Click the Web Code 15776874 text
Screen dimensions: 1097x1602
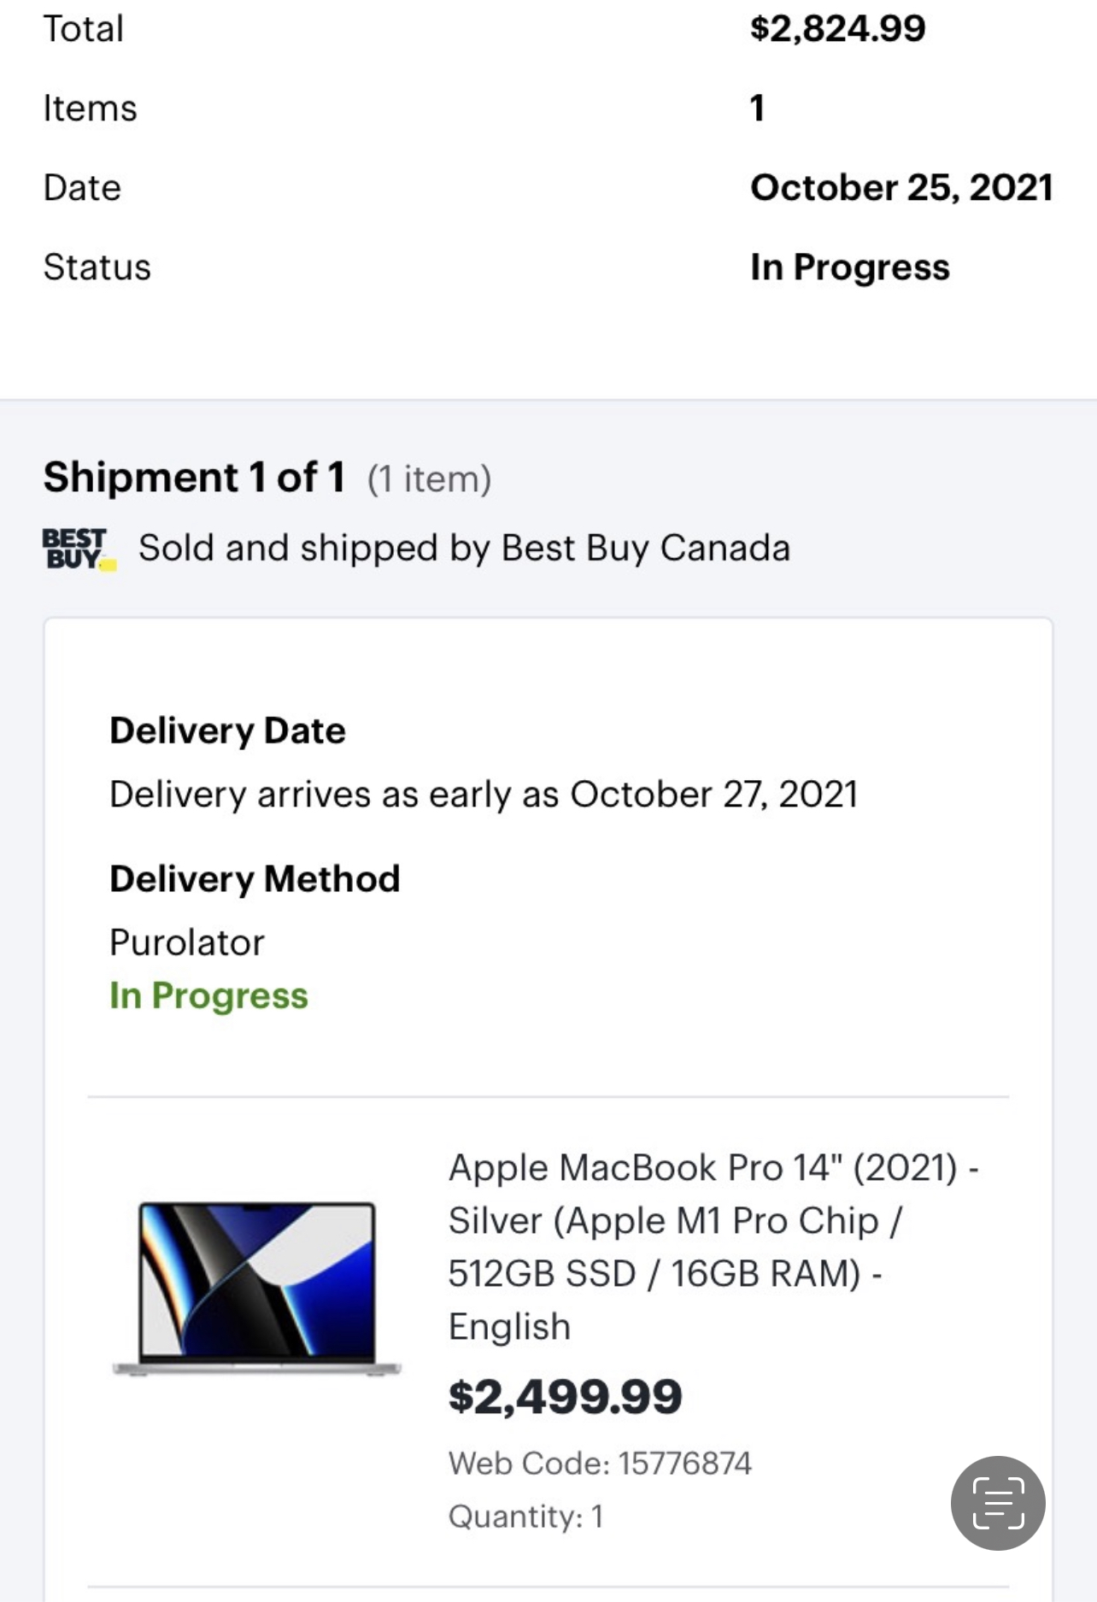coord(600,1463)
